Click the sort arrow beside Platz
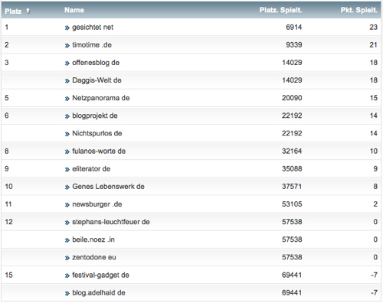The height and width of the screenshot is (303, 383). point(28,11)
